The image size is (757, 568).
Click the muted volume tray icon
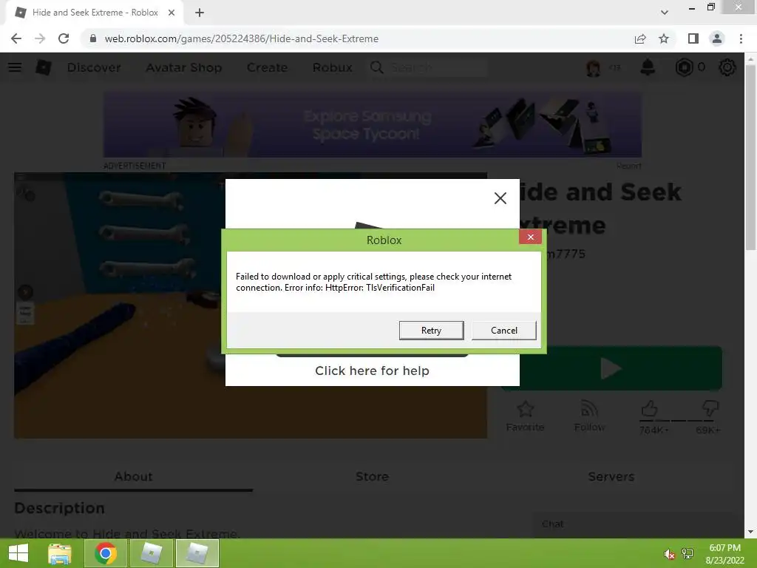point(669,554)
